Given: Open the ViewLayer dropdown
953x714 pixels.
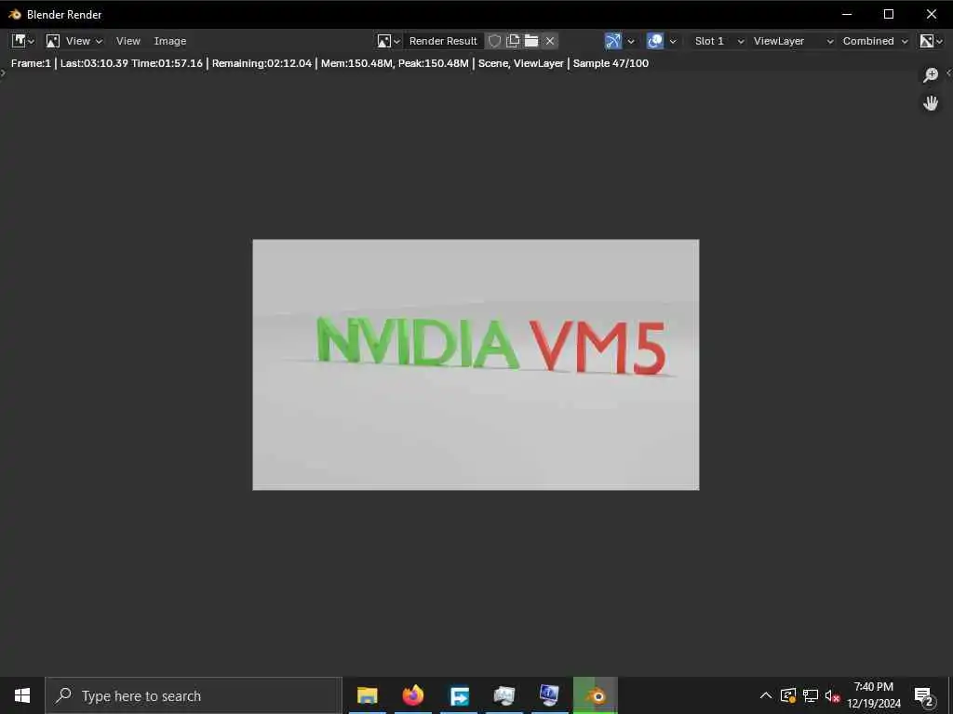Looking at the screenshot, I should pyautogui.click(x=793, y=41).
